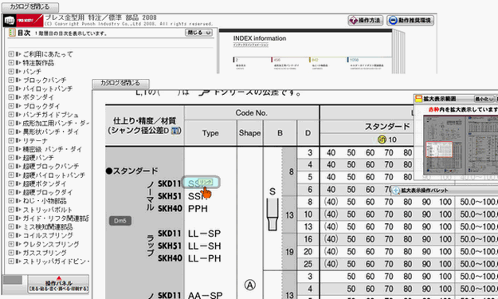Click the top カタログを閉じる button
This screenshot has width=498, height=299.
coord(29,6)
